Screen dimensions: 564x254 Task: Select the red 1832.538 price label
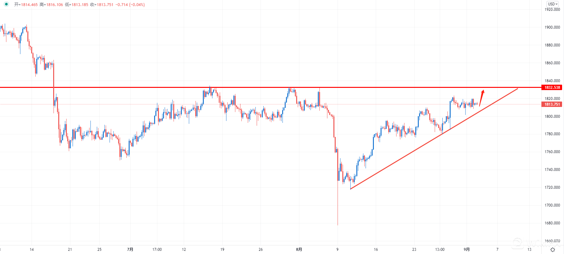click(x=552, y=88)
